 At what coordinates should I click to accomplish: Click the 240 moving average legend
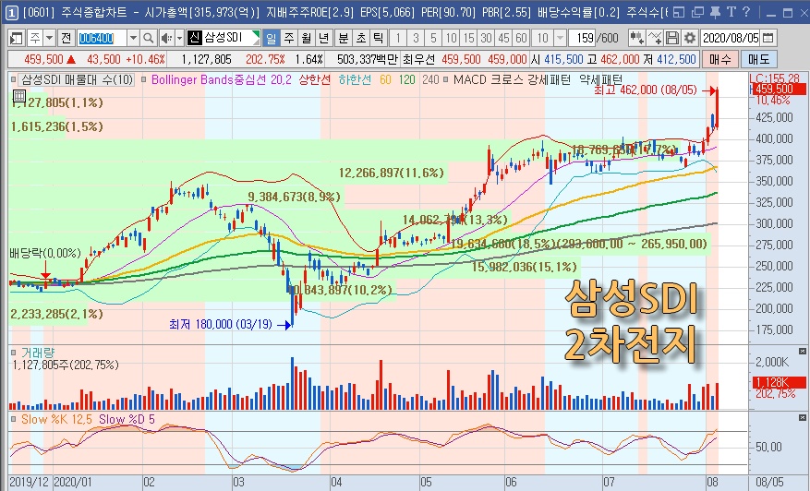(x=430, y=79)
